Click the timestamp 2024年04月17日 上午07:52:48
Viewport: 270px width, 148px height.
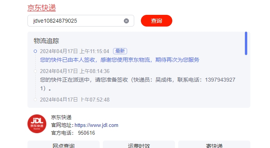pyautogui.click(x=75, y=100)
